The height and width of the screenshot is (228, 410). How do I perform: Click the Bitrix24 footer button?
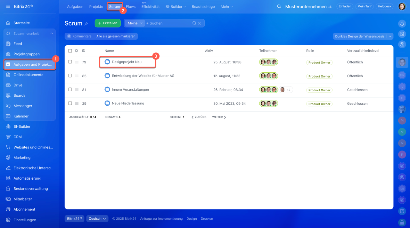coord(74,219)
